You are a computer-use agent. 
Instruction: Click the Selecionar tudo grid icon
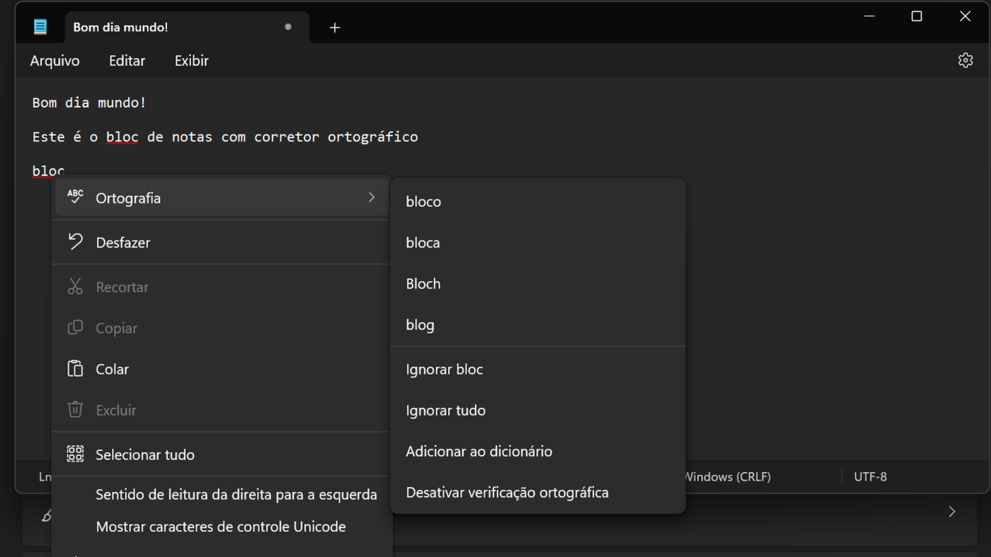click(75, 454)
